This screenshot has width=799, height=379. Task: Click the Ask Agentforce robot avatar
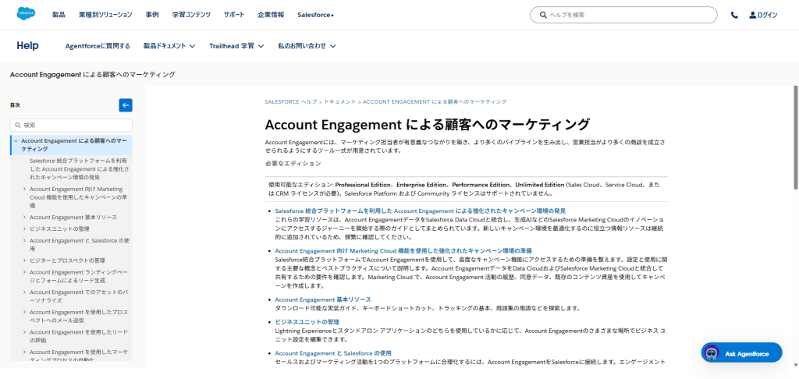coord(712,353)
